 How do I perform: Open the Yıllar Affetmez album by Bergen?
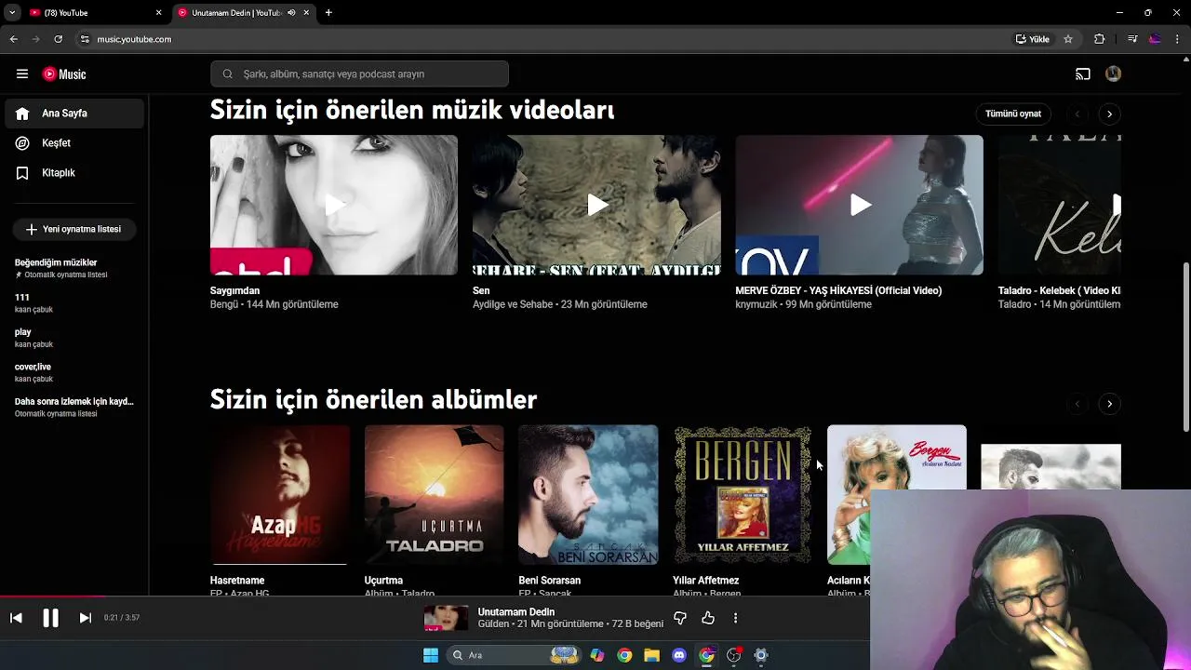click(743, 495)
